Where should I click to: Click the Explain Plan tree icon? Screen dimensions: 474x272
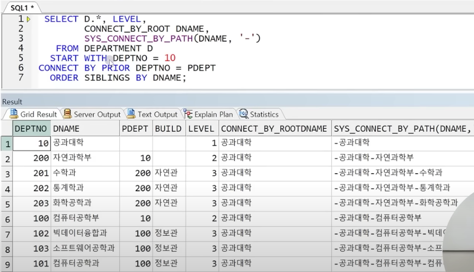[188, 114]
